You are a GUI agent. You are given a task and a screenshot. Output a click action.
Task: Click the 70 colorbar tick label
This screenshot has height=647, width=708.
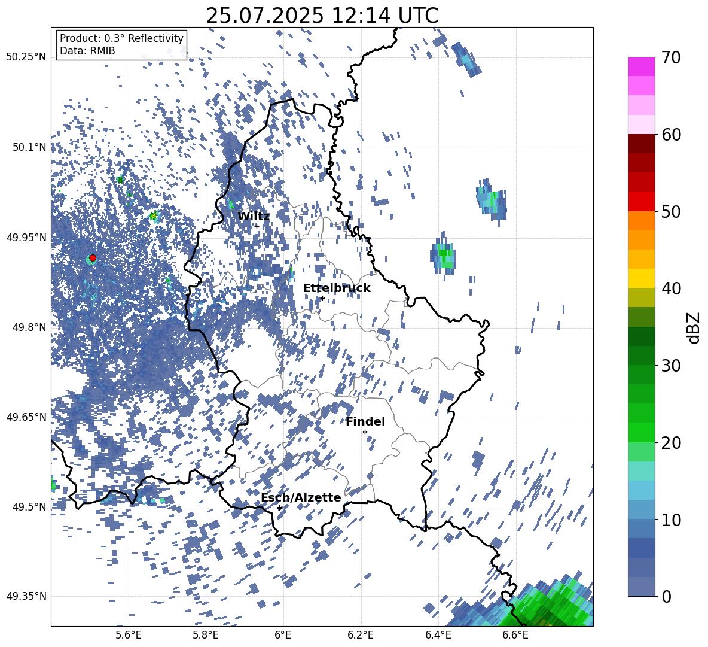tap(671, 57)
